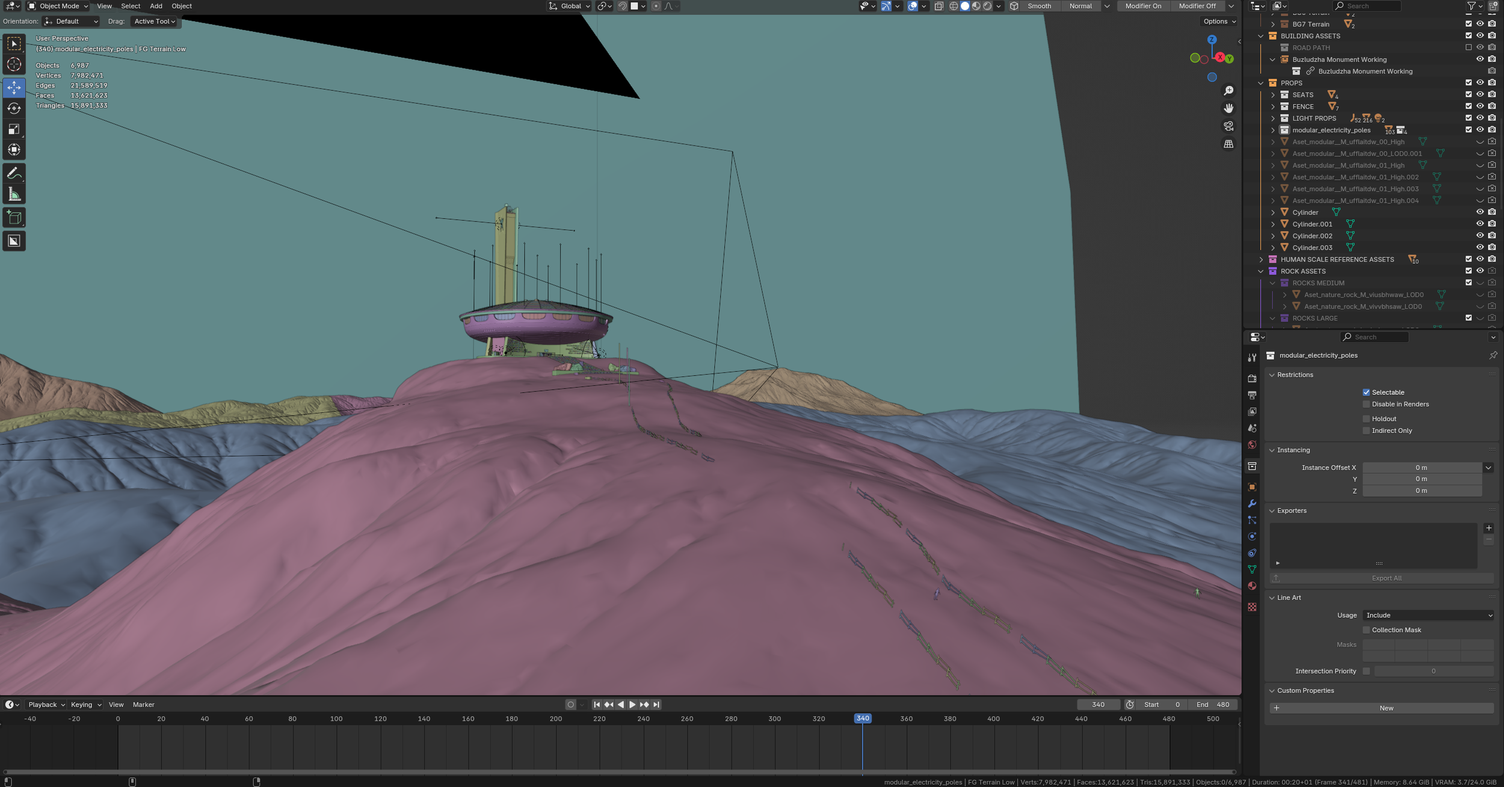This screenshot has height=787, width=1504.
Task: Open the Add menu
Action: (156, 6)
